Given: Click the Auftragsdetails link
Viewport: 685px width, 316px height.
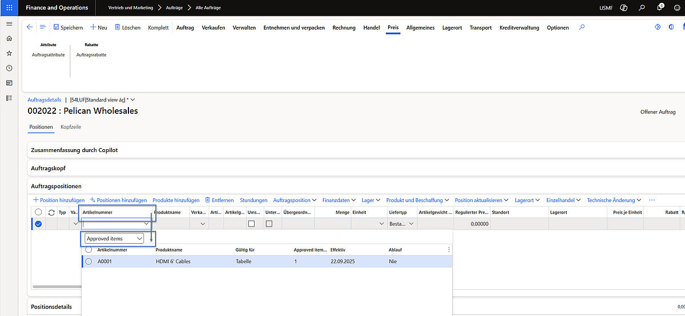Looking at the screenshot, I should (44, 100).
